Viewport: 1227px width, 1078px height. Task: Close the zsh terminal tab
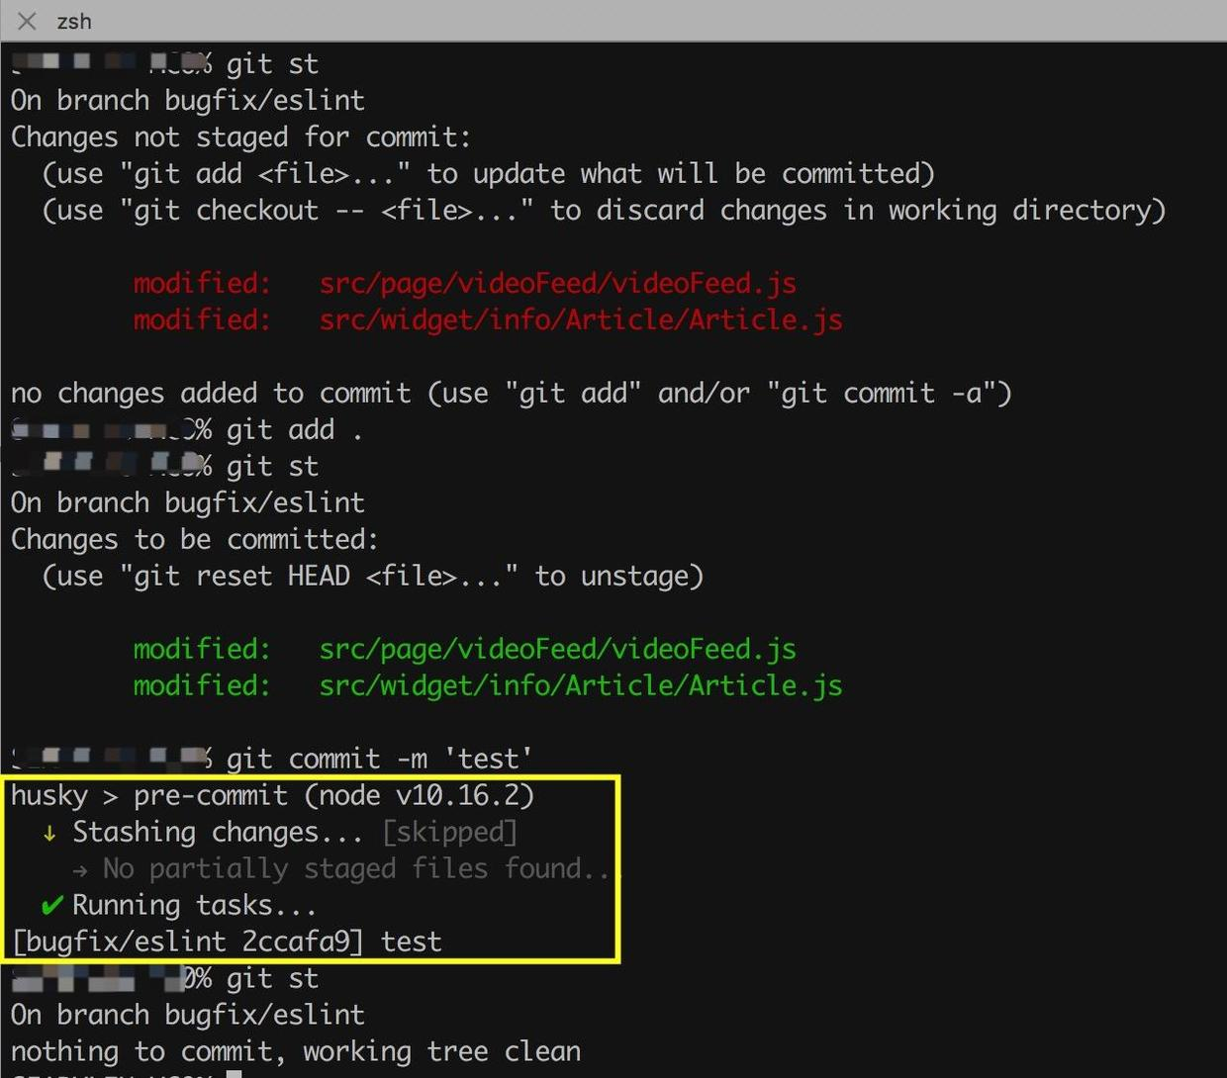pos(27,21)
